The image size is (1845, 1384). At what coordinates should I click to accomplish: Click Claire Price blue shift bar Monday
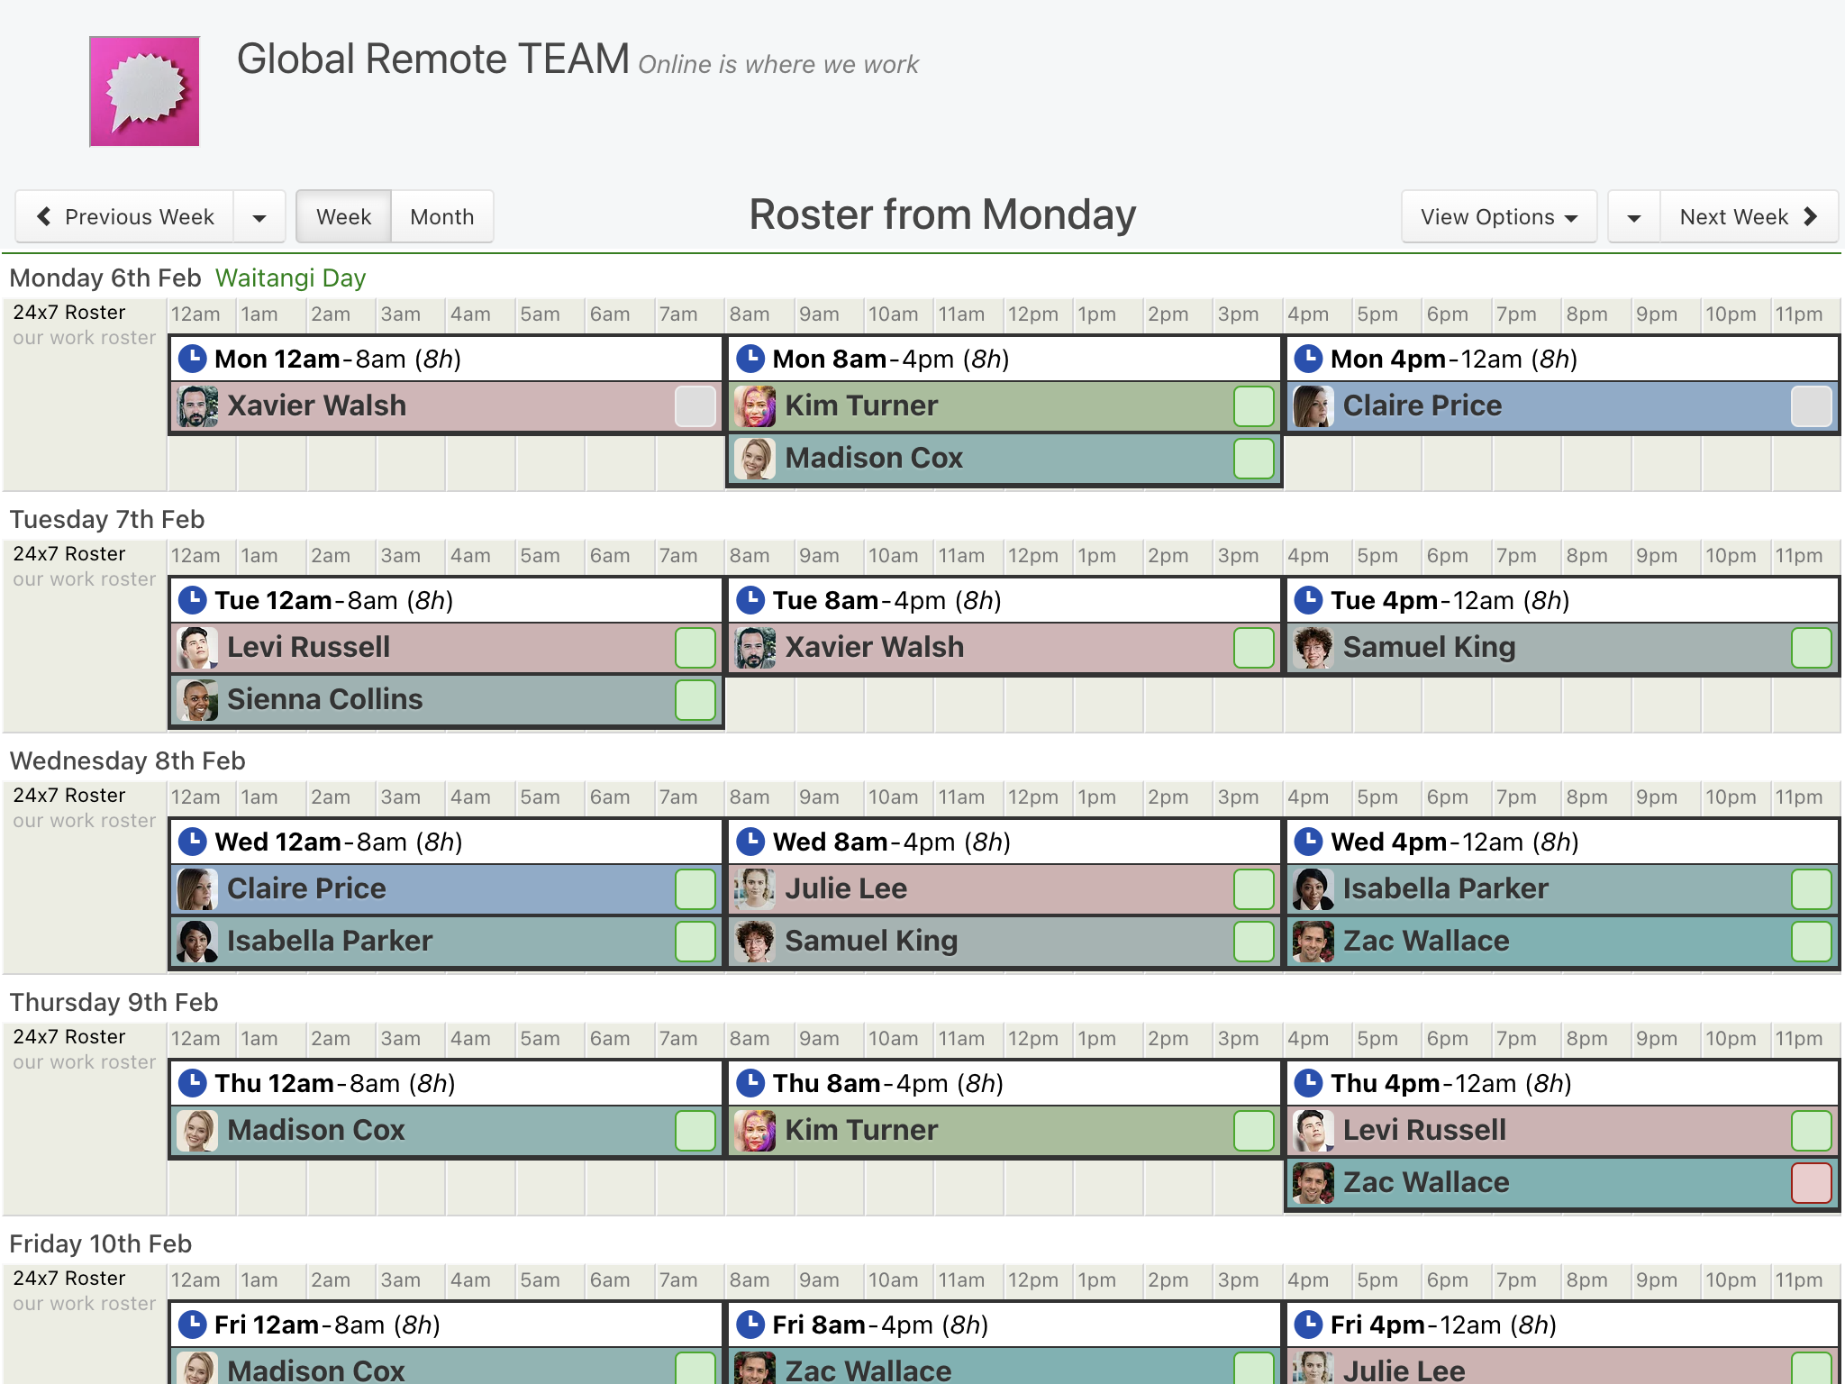(x=1550, y=406)
